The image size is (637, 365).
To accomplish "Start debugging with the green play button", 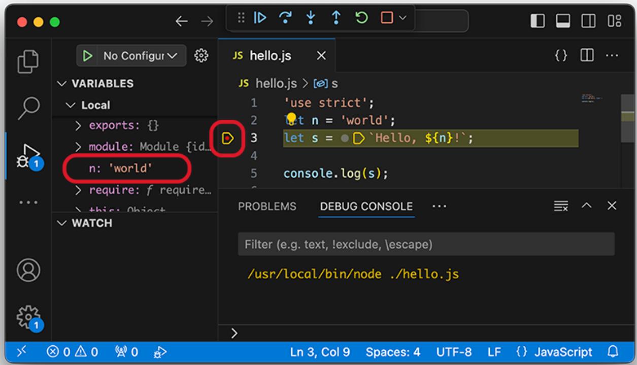I will click(x=88, y=55).
